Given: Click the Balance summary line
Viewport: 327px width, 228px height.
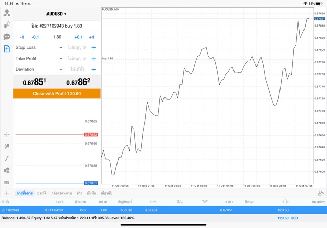Looking at the screenshot, I should pyautogui.click(x=68, y=218).
